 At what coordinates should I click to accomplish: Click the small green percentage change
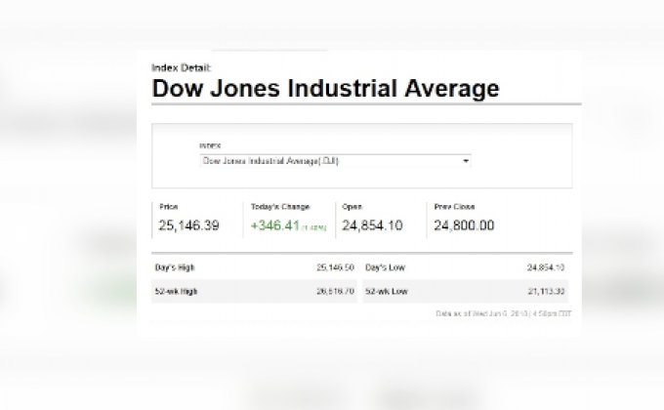click(x=314, y=227)
